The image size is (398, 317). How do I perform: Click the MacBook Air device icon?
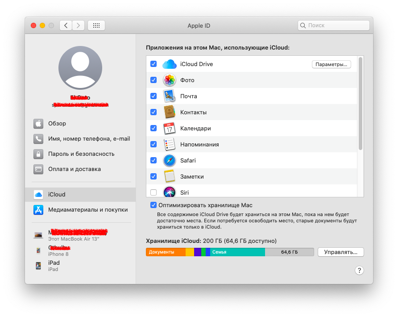pos(38,235)
